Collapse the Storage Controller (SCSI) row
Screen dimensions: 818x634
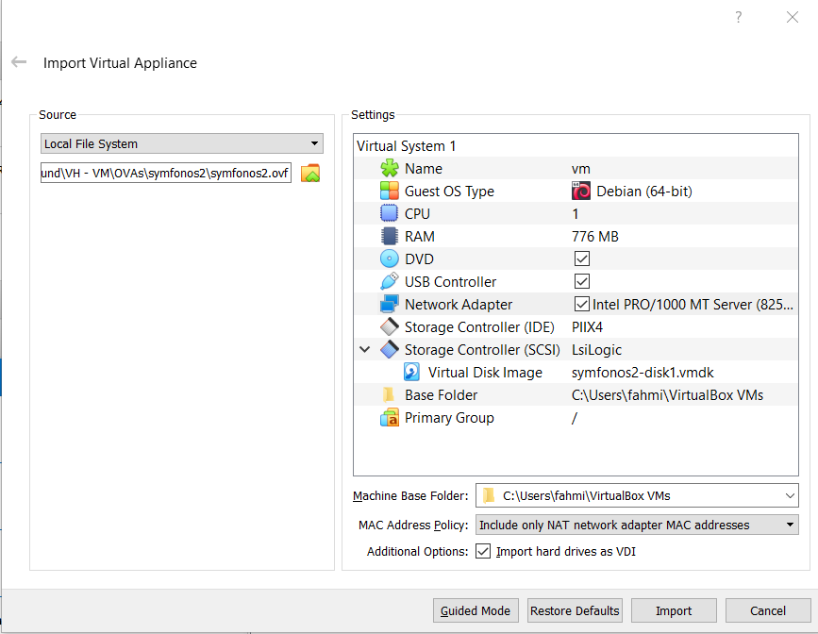point(365,350)
